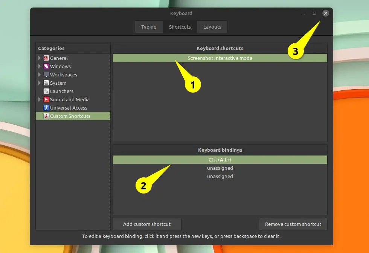369x253 pixels.
Task: Switch to the Shortcuts tab
Action: click(x=180, y=27)
